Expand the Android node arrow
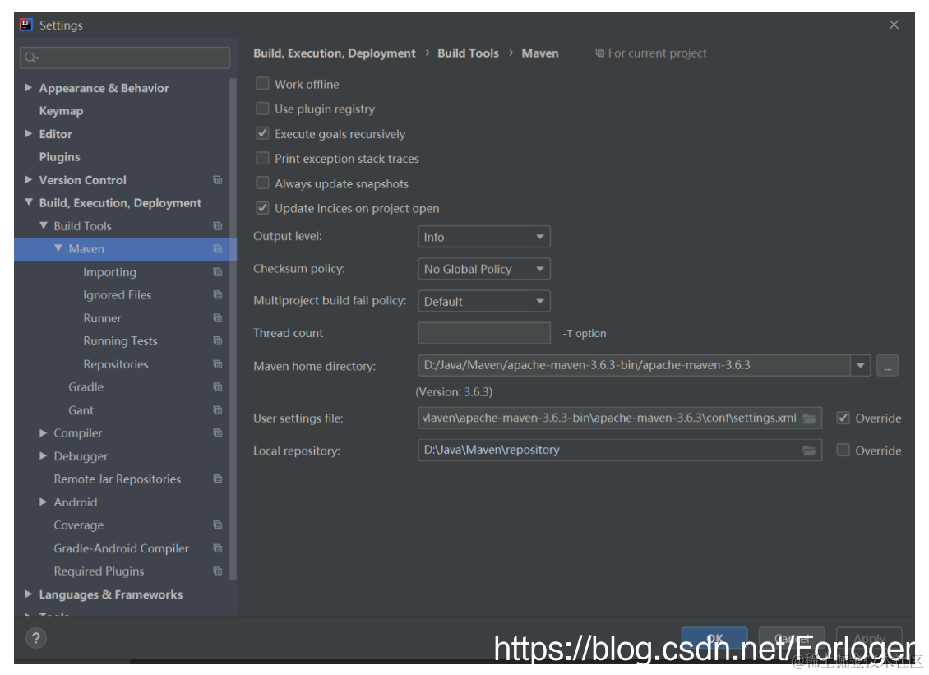Image resolution: width=929 pixels, height=675 pixels. [43, 502]
